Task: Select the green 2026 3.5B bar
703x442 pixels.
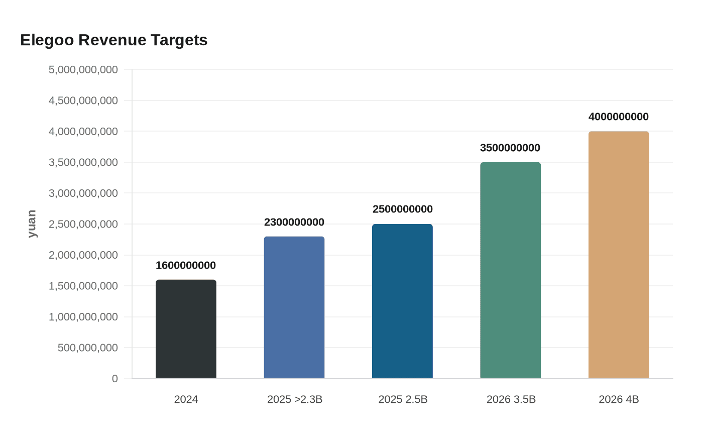Action: pyautogui.click(x=511, y=270)
